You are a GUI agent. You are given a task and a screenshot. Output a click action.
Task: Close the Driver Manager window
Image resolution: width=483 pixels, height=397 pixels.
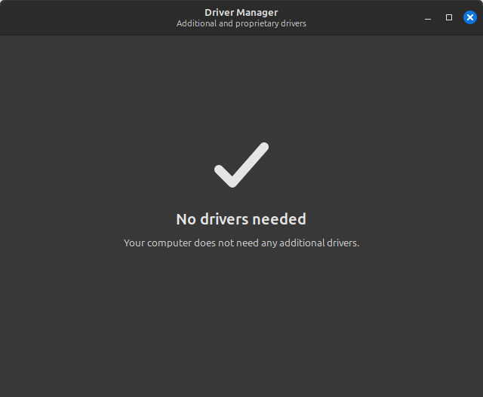pyautogui.click(x=469, y=17)
